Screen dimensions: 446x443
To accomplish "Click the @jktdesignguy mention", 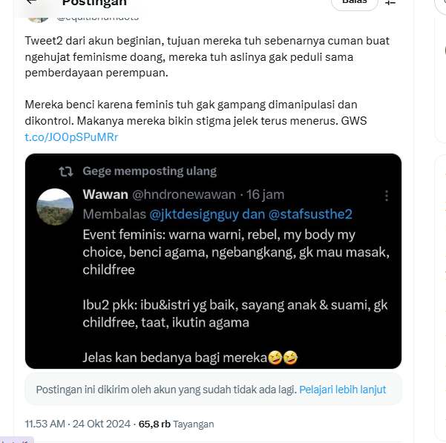I will [x=191, y=214].
